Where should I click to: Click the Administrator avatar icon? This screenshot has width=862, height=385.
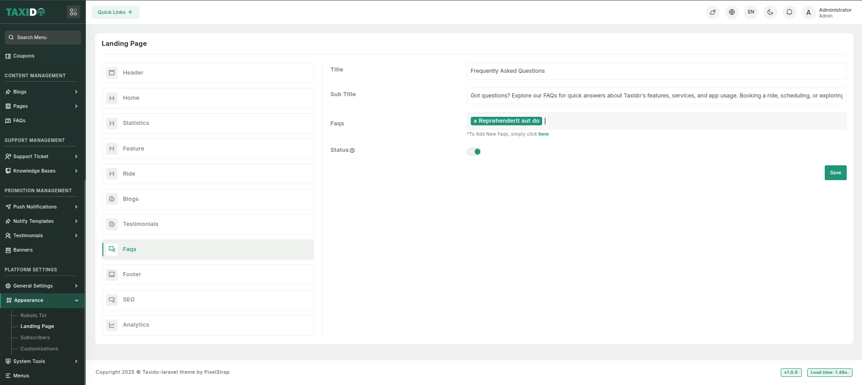809,13
